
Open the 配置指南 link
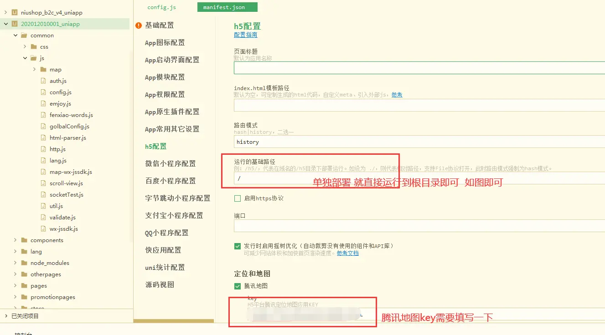(x=245, y=35)
